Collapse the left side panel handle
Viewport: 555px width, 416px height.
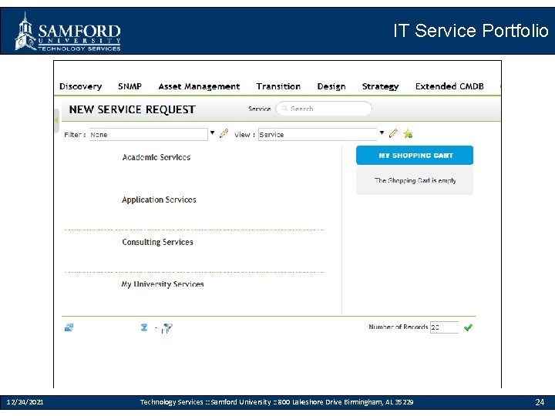tap(56, 120)
